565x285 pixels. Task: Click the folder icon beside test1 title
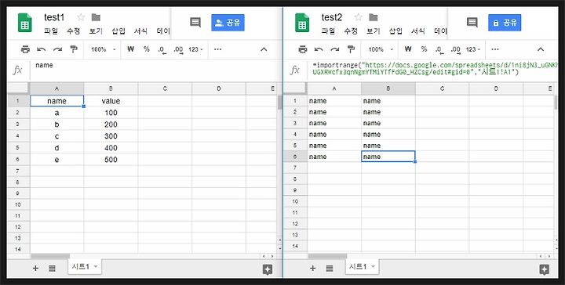point(96,17)
